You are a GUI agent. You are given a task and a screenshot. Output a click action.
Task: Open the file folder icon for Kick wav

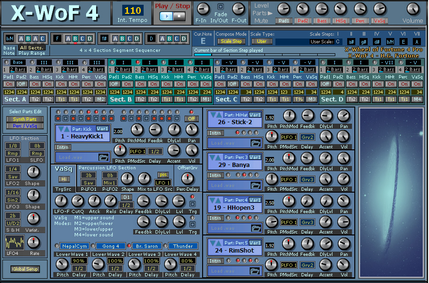103,157
